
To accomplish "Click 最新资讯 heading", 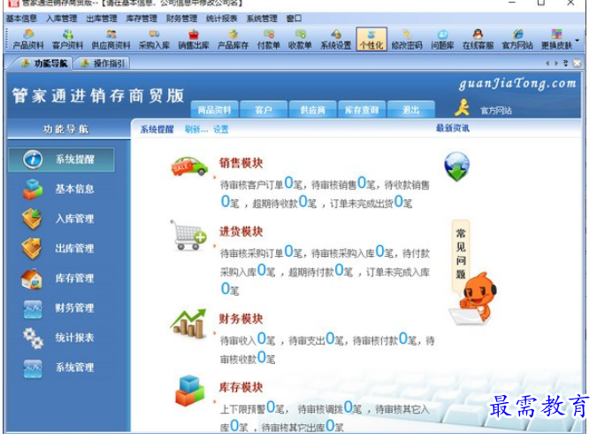I will click(453, 128).
